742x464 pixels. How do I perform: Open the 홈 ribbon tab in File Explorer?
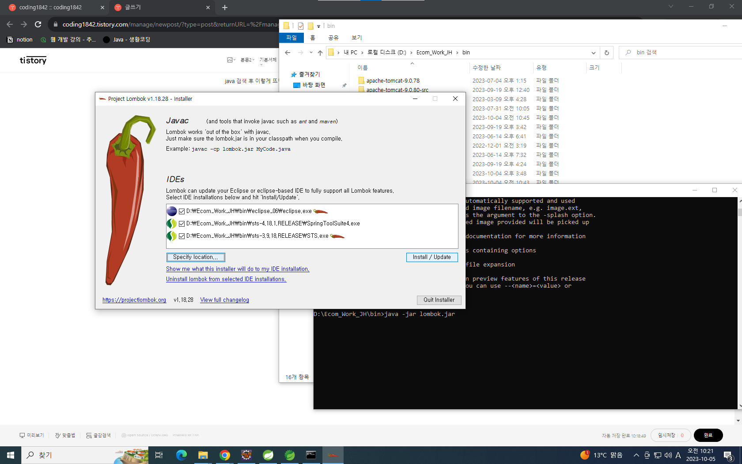(x=313, y=38)
